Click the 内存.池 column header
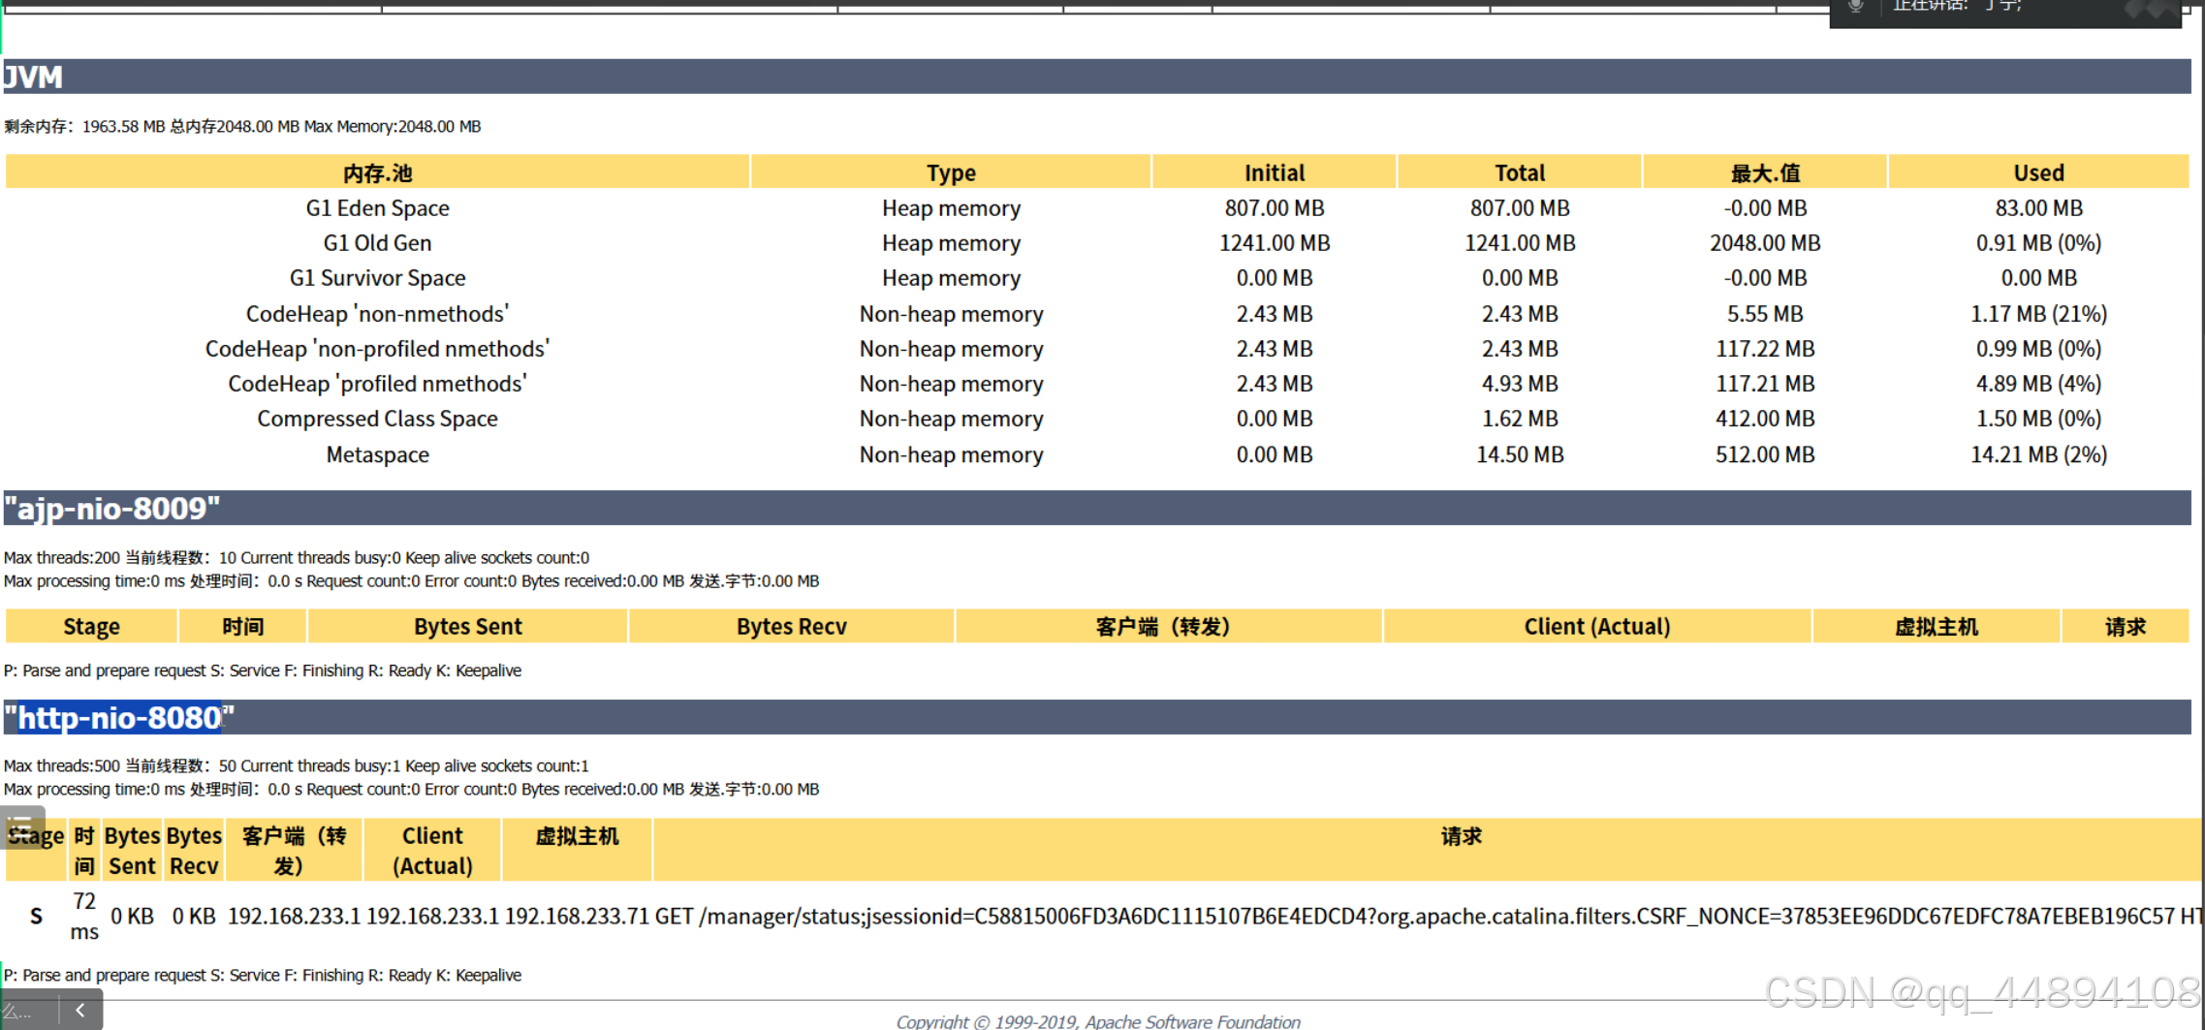 coord(377,172)
